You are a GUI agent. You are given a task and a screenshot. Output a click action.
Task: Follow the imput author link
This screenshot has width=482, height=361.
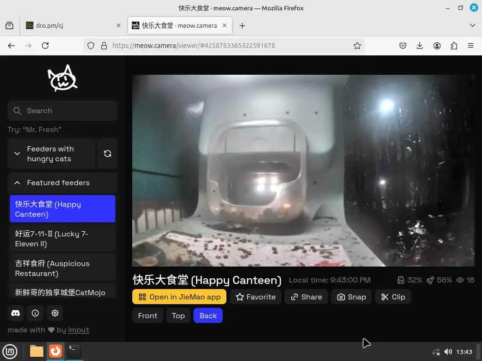(79, 330)
